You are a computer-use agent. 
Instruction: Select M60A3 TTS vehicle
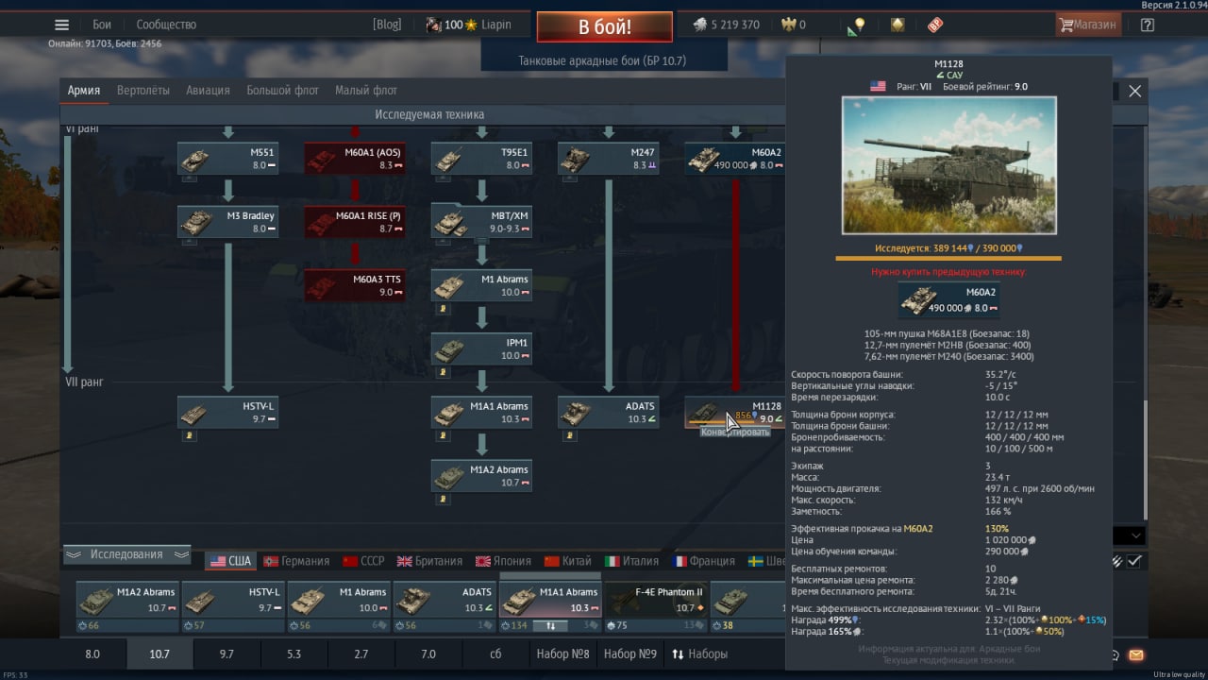coord(355,285)
